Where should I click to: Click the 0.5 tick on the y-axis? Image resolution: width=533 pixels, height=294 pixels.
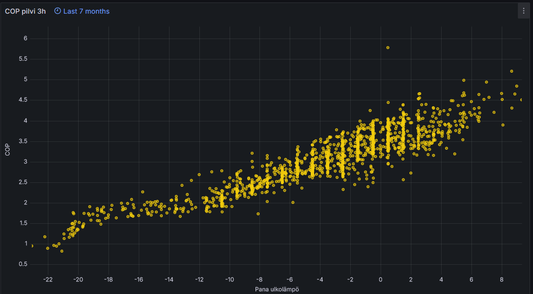(22, 264)
